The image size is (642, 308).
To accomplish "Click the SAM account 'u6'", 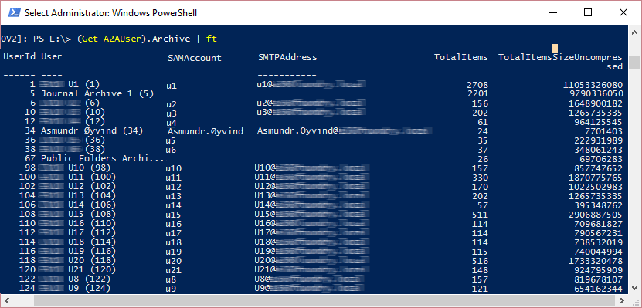I will 171,150.
